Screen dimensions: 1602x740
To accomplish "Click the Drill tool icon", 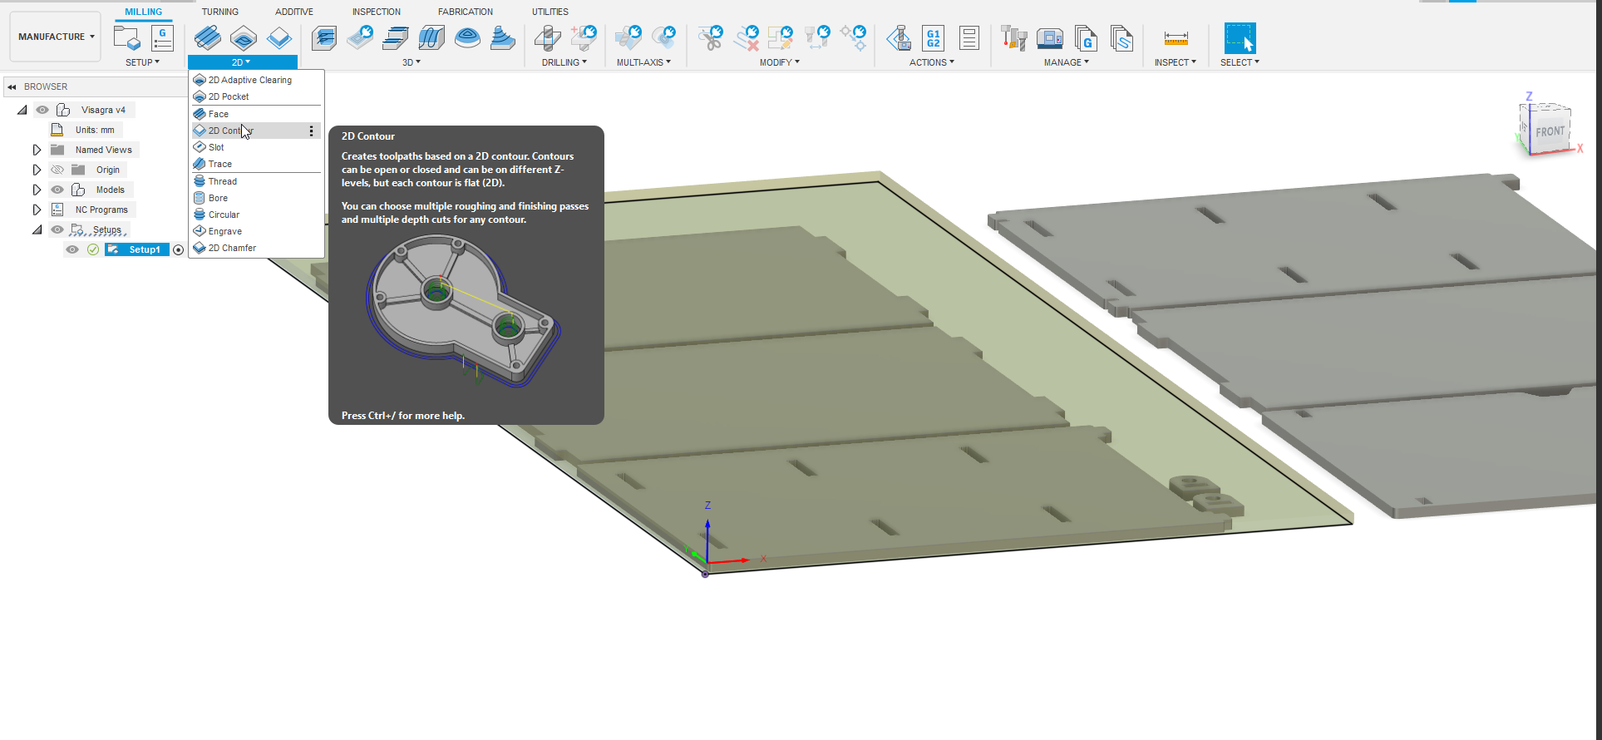I will (x=547, y=38).
